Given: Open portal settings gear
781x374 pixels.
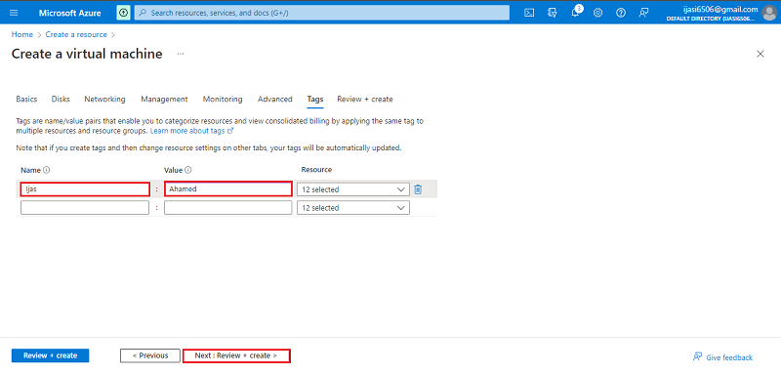Looking at the screenshot, I should 597,13.
